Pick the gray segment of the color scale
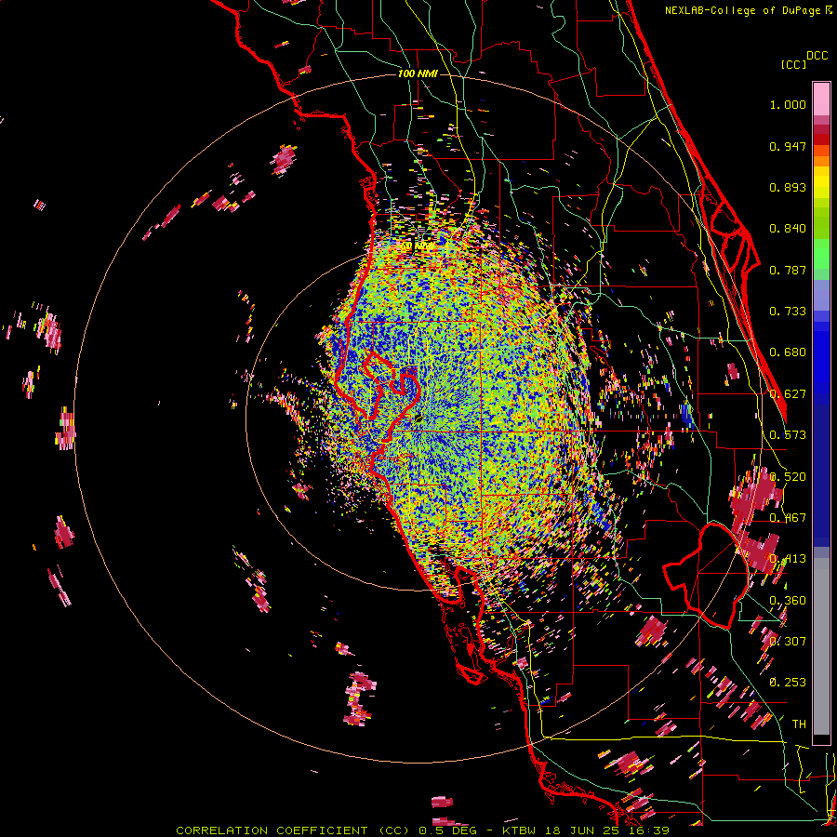The height and width of the screenshot is (837, 837). (x=821, y=646)
